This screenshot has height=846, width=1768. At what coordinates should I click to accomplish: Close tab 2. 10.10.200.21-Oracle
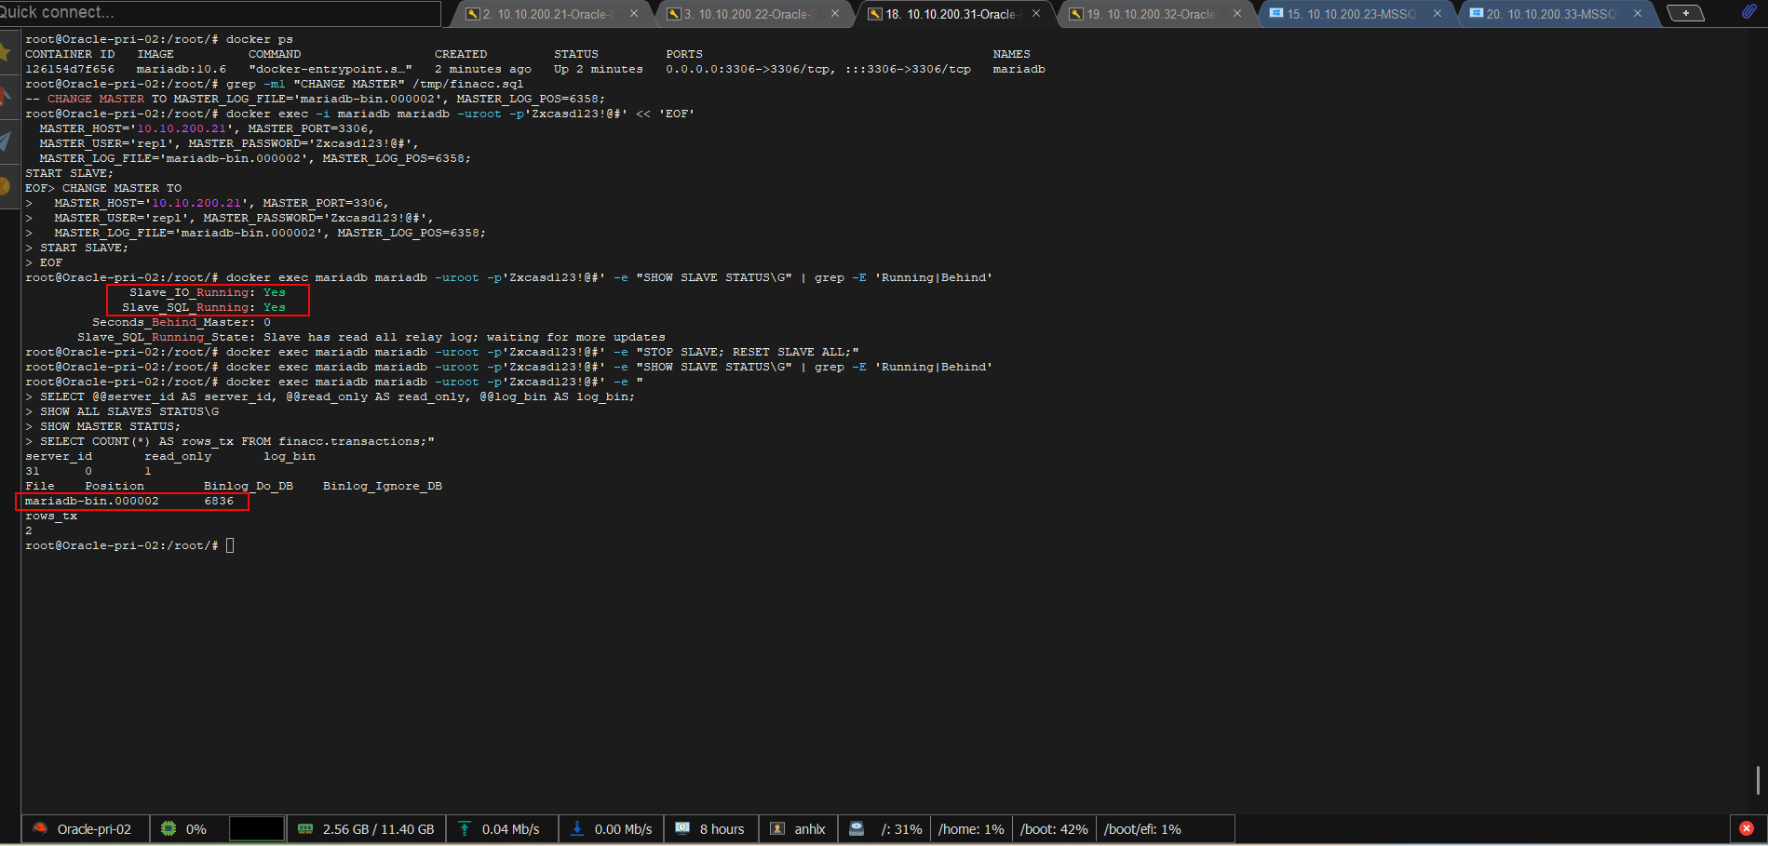pyautogui.click(x=634, y=14)
